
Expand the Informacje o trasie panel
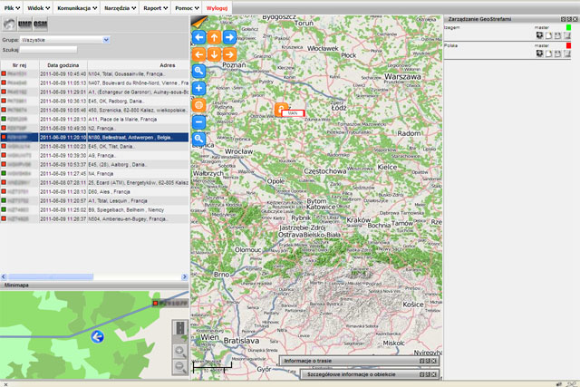click(x=359, y=361)
